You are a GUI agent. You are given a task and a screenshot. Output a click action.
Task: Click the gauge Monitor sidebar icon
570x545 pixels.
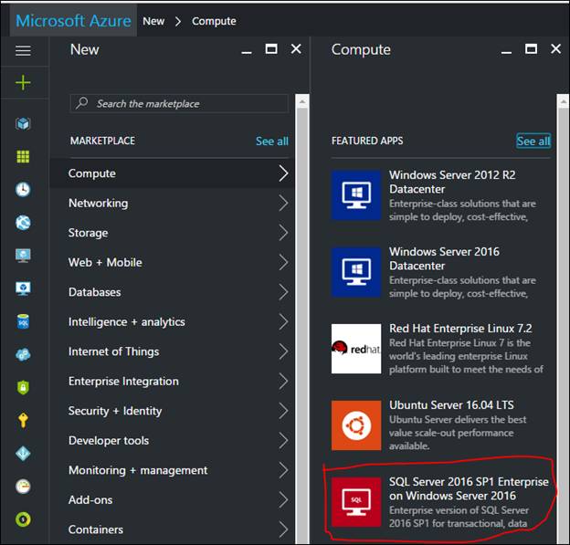click(x=23, y=487)
